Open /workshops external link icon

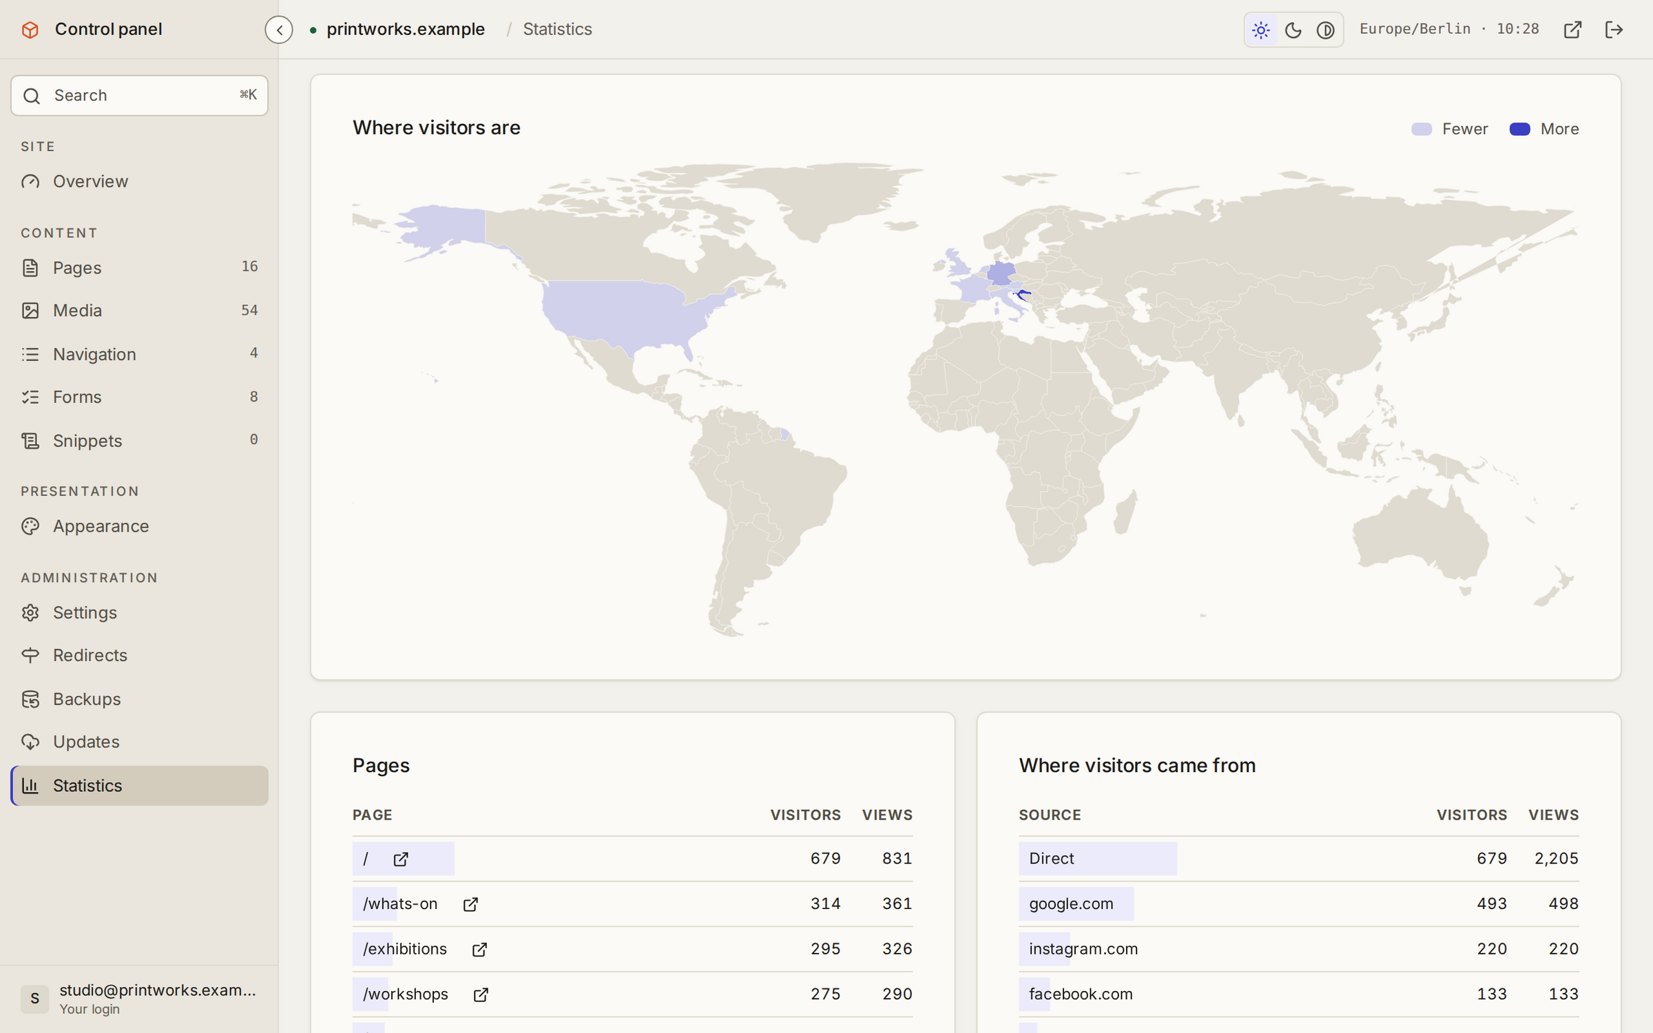[x=481, y=995]
